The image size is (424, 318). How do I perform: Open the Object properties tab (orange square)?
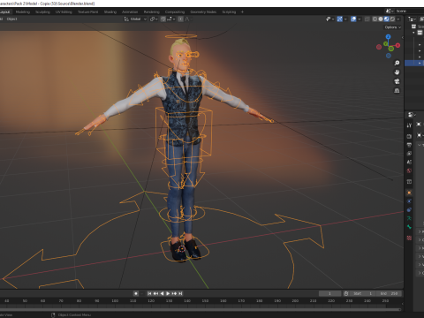pos(409,193)
